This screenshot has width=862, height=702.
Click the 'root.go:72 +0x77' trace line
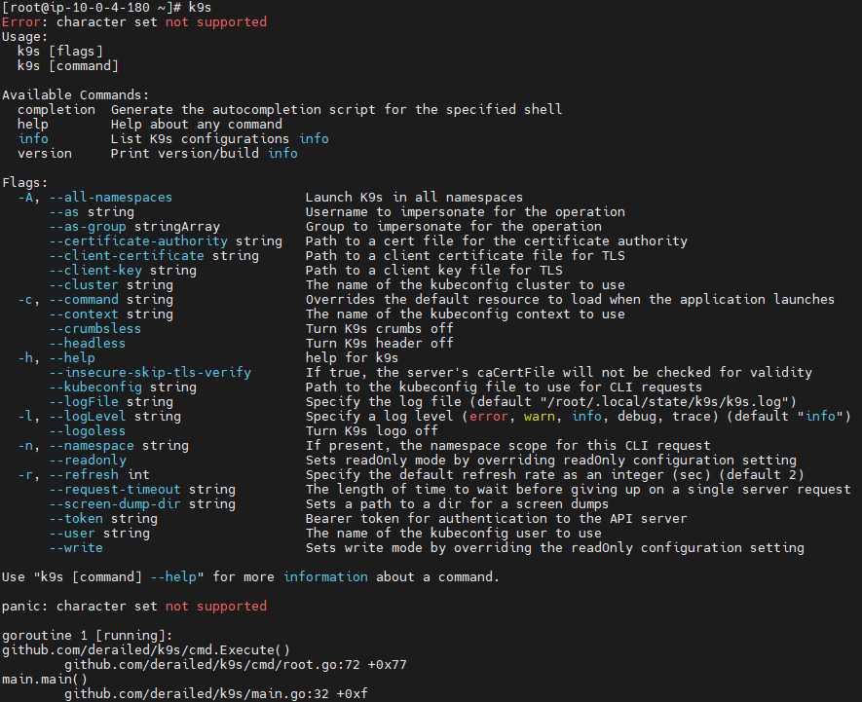[236, 665]
